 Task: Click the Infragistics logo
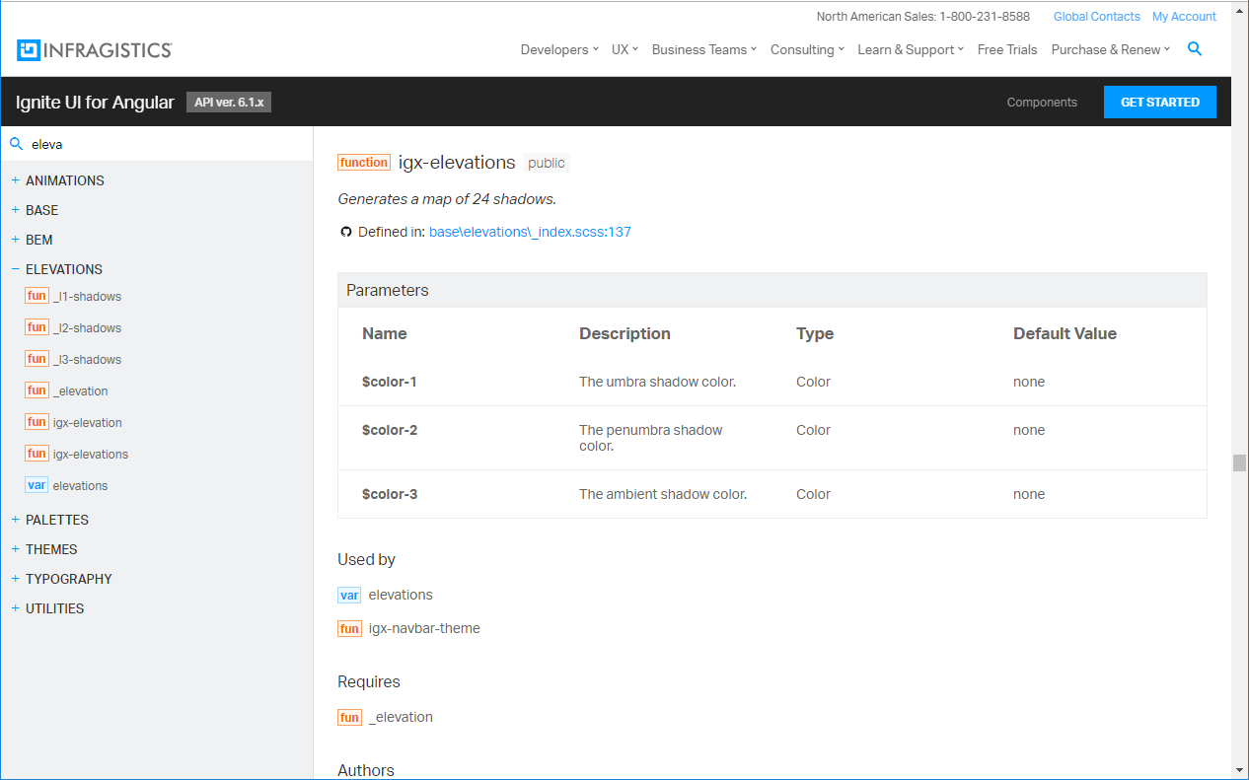tap(95, 50)
